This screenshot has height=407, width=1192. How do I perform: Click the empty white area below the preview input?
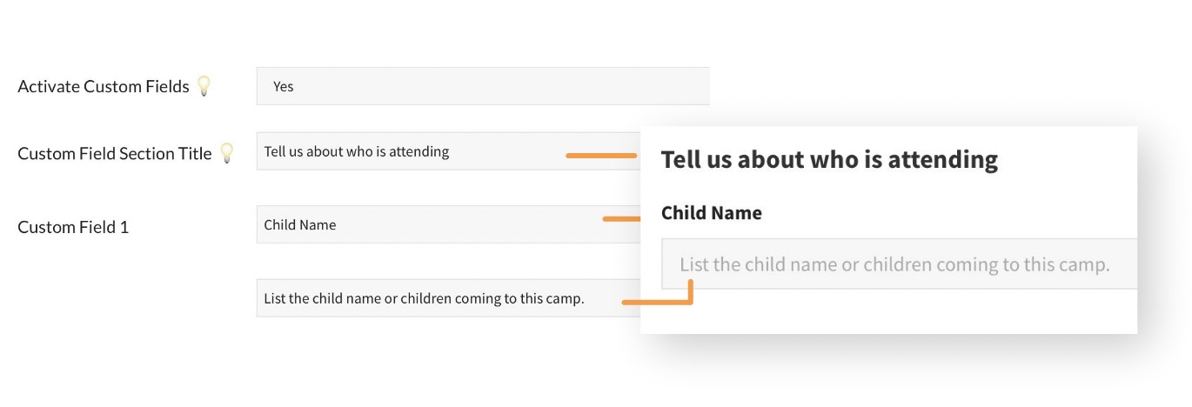[887, 311]
